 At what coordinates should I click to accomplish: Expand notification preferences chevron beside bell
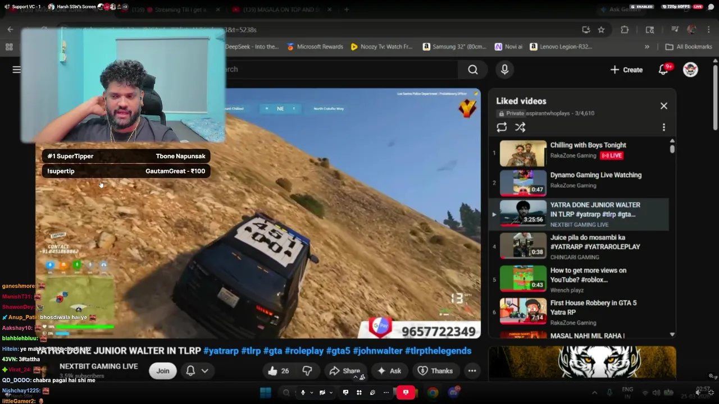click(205, 371)
